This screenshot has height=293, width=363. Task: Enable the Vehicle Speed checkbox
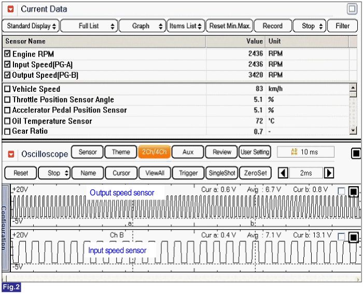[x=7, y=89]
